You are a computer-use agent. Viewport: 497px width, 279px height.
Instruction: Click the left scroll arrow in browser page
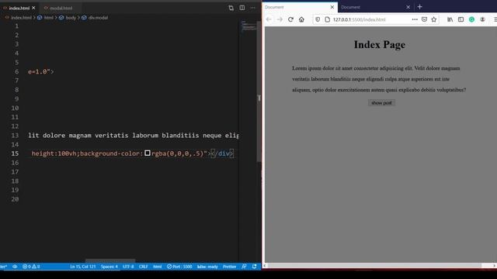pyautogui.click(x=266, y=265)
